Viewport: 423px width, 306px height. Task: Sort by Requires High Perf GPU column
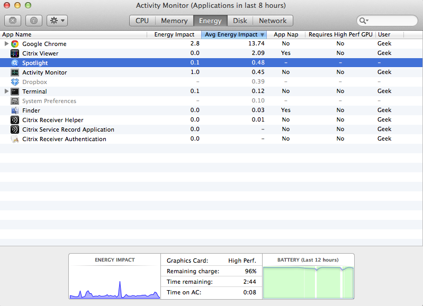(340, 34)
